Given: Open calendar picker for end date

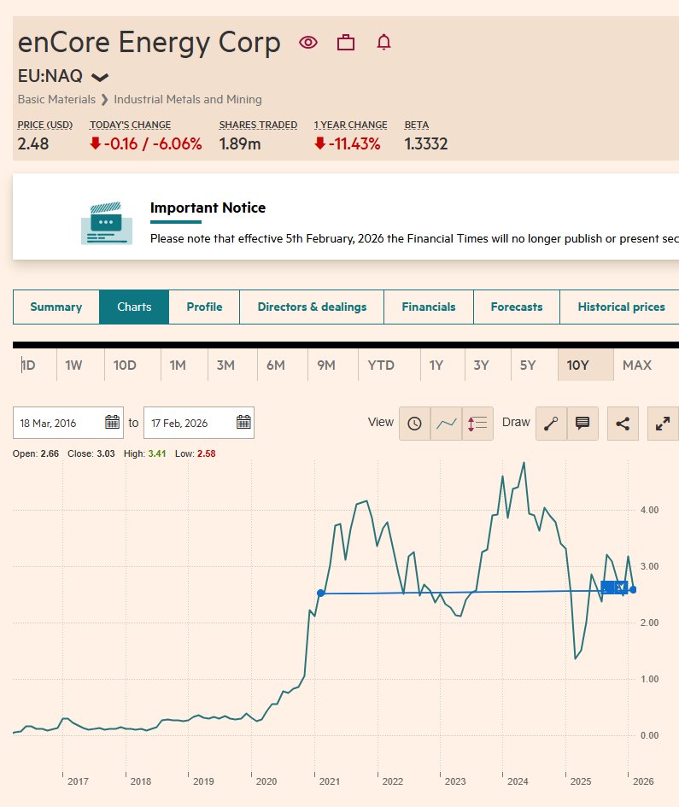Looking at the screenshot, I should click(x=243, y=423).
